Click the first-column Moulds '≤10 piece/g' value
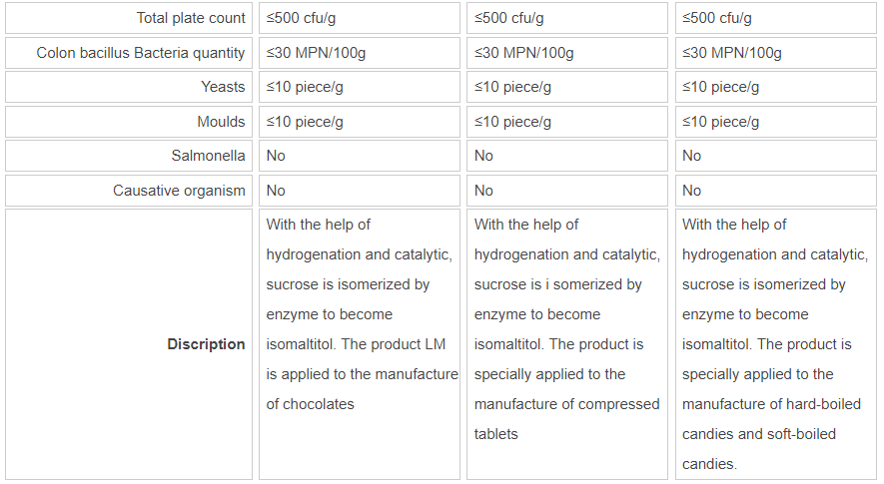The width and height of the screenshot is (884, 484). (305, 122)
